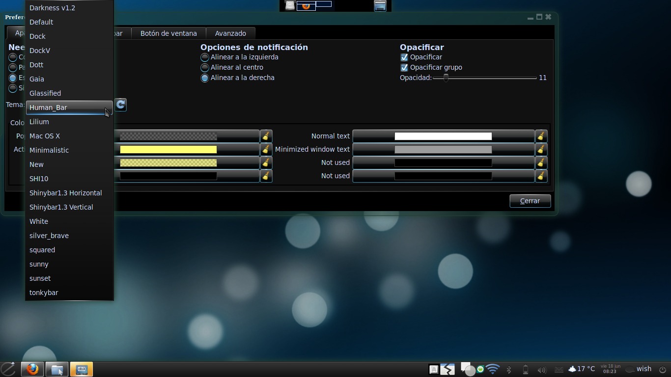Open the file manager taskbar icon
Image resolution: width=671 pixels, height=377 pixels.
(57, 369)
